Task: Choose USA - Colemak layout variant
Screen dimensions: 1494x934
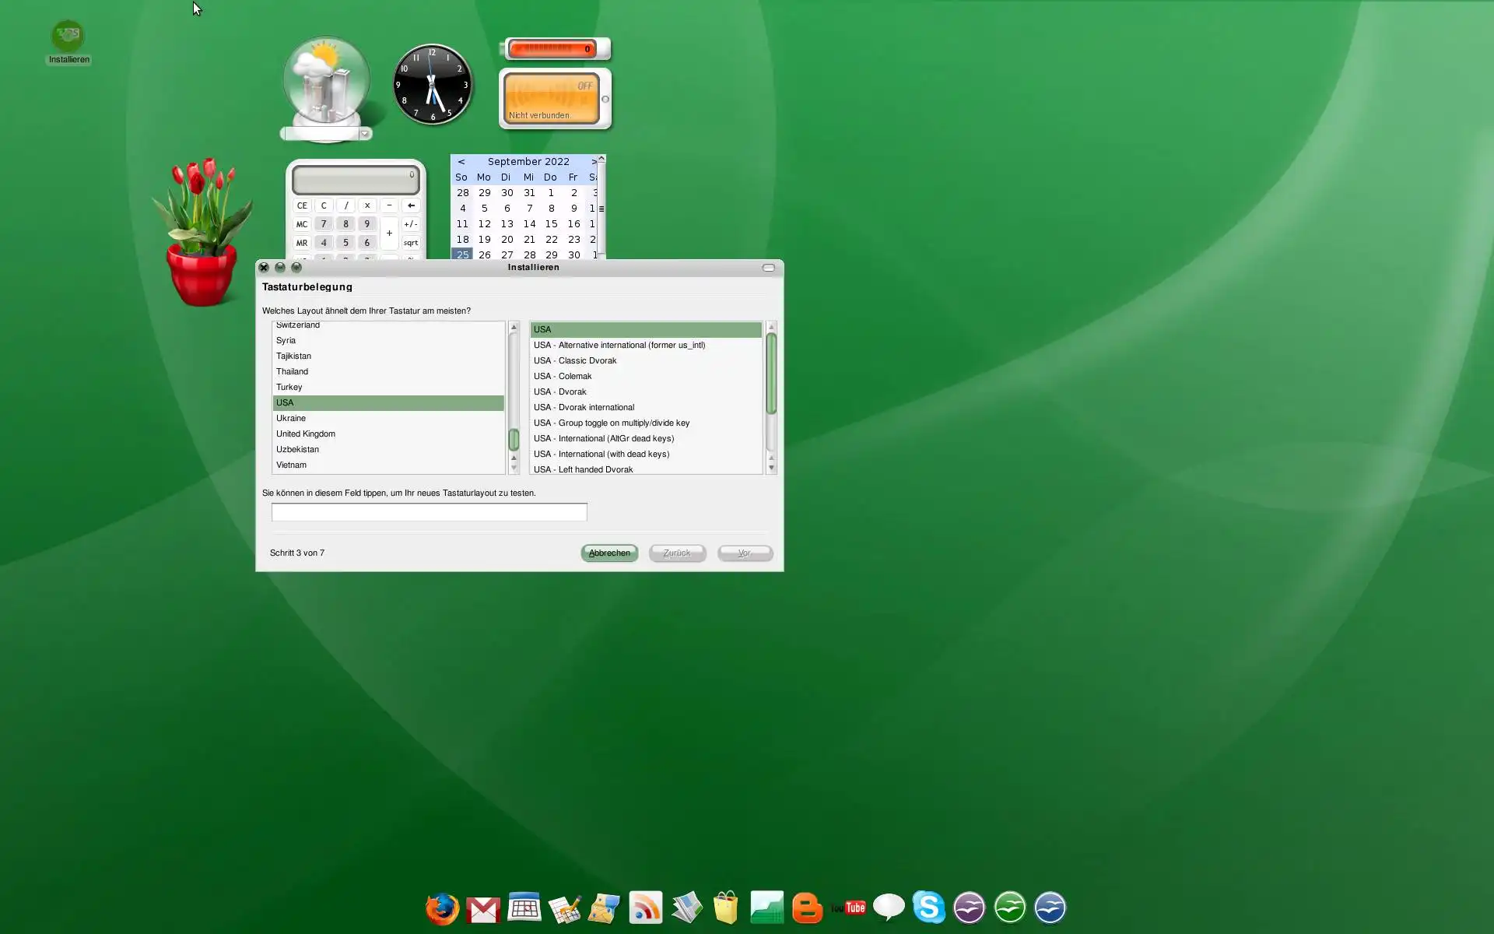Action: coord(563,376)
